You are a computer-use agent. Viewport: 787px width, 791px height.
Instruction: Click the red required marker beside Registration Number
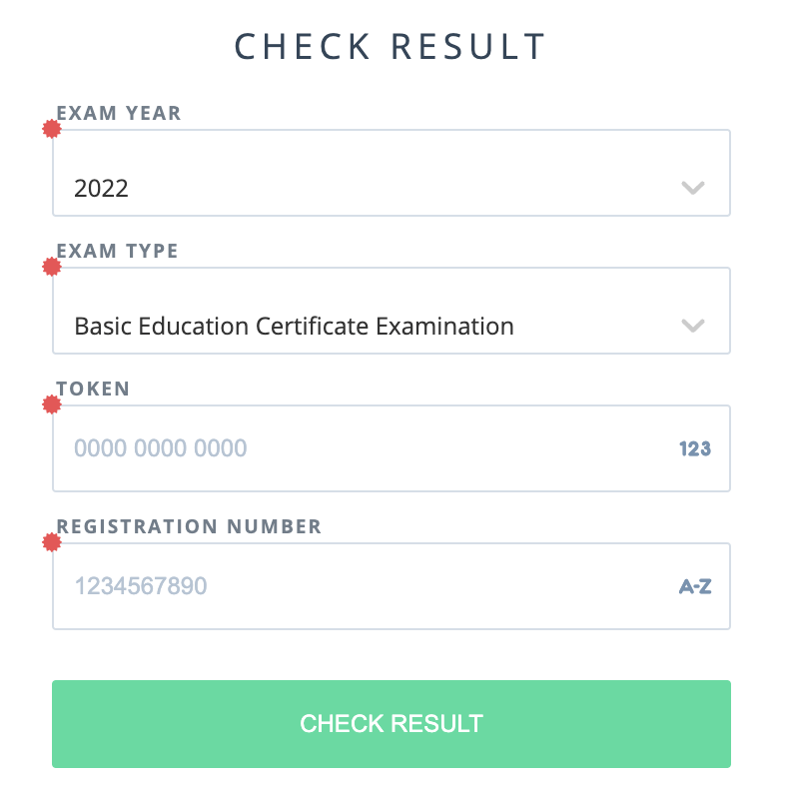click(52, 542)
